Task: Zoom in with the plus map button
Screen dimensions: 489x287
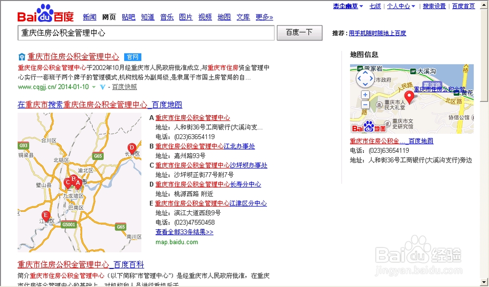Action: [365, 95]
